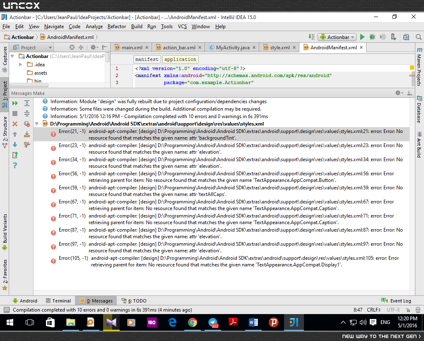The width and height of the screenshot is (424, 341).
Task: Open the Hector code inspector icon
Action: (418, 310)
